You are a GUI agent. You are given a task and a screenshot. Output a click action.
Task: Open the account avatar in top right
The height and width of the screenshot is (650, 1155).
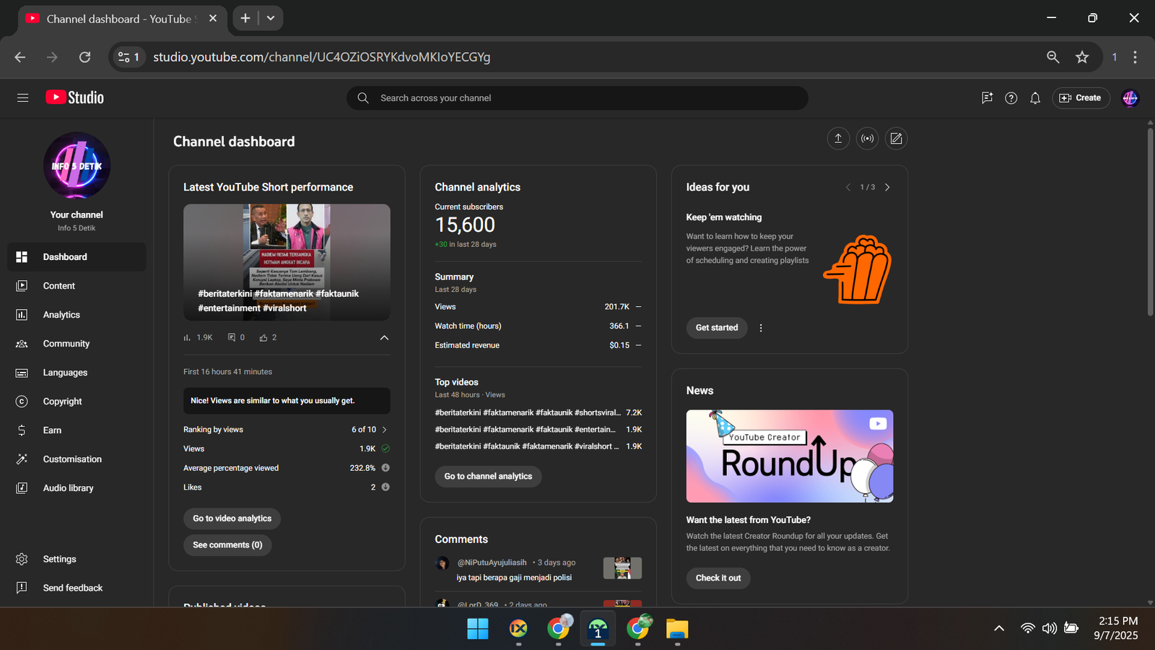1130,98
